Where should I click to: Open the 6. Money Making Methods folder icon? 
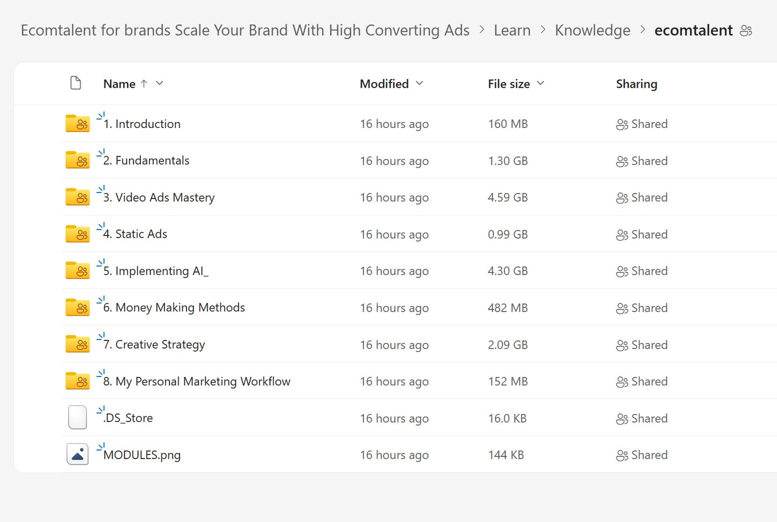click(x=77, y=308)
